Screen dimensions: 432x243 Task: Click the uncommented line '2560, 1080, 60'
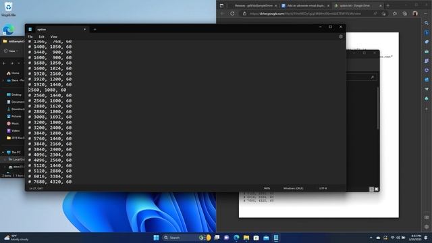click(x=47, y=90)
